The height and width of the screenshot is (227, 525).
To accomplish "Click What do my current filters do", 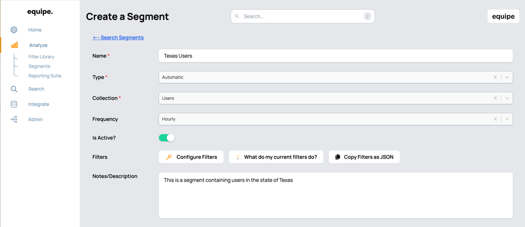I will (276, 157).
